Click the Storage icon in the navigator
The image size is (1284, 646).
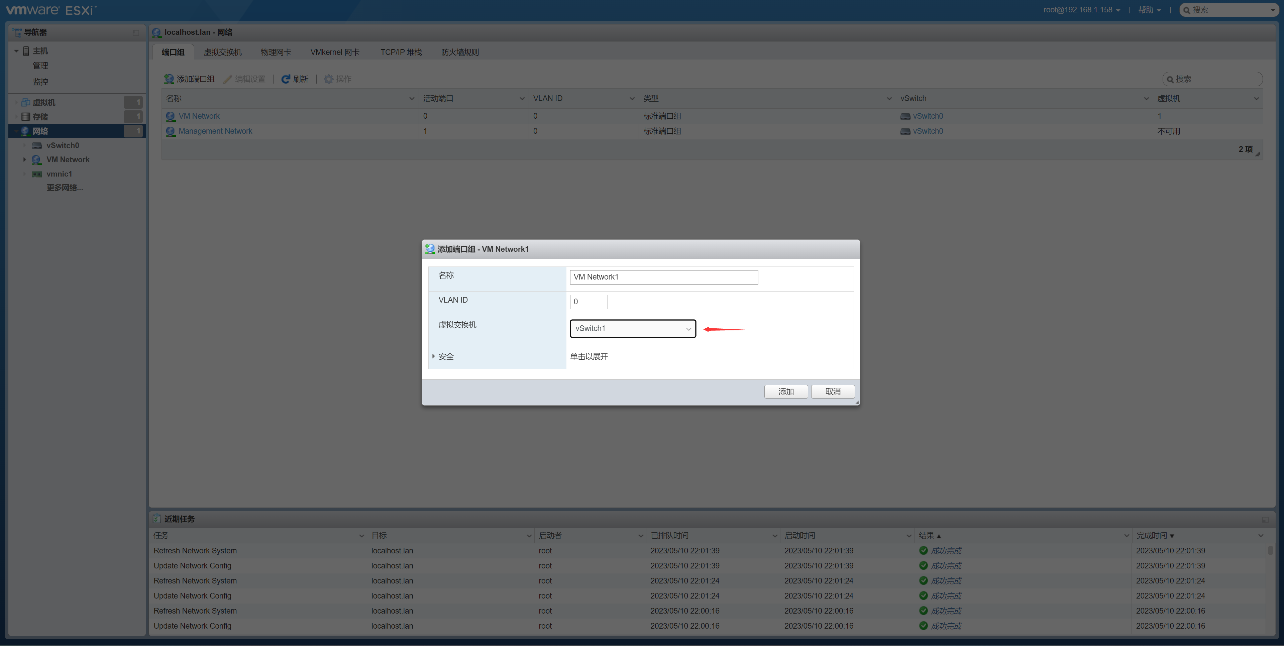coord(25,117)
